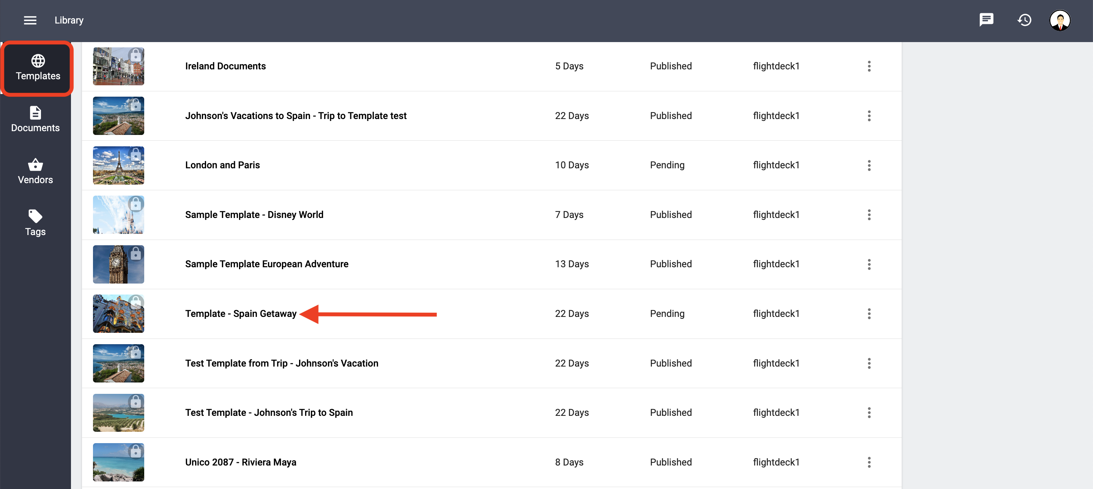Open the Ireland Documents thumbnail image

click(x=118, y=66)
